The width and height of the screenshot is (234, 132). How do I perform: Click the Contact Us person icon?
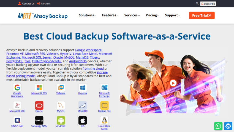20,3
